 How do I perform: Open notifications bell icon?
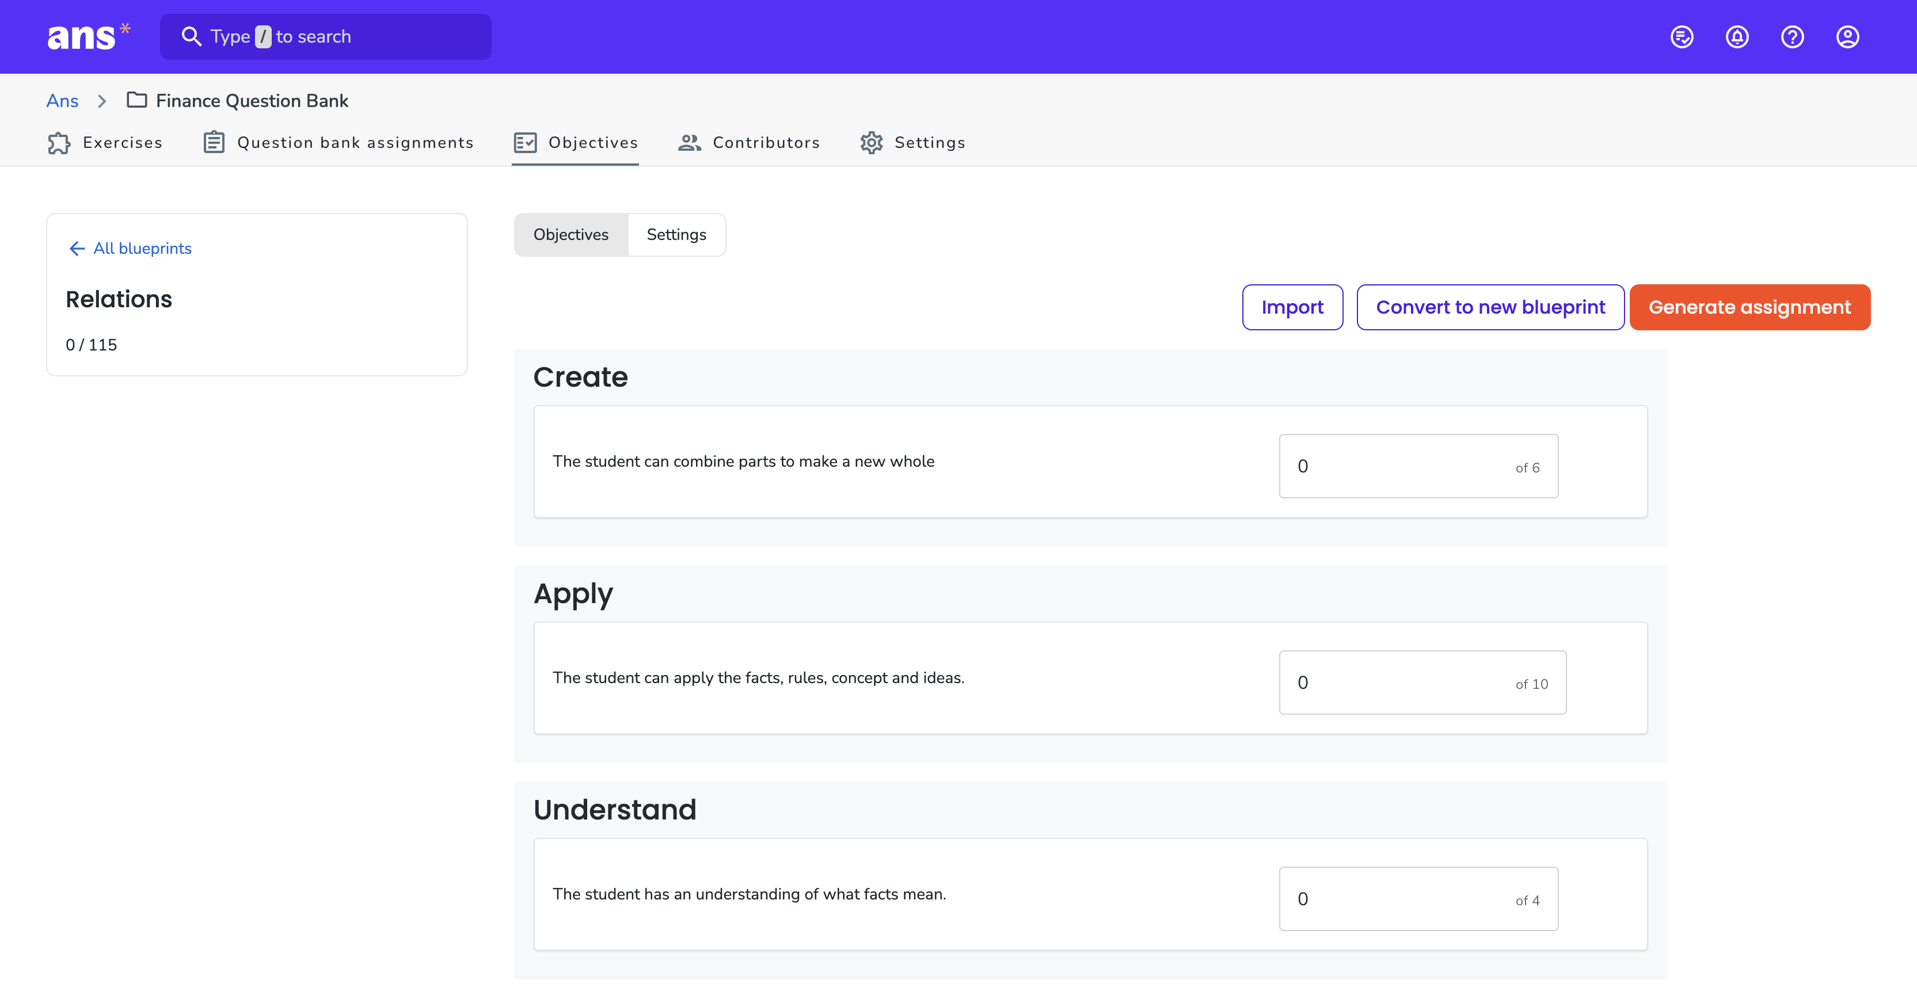(x=1737, y=36)
